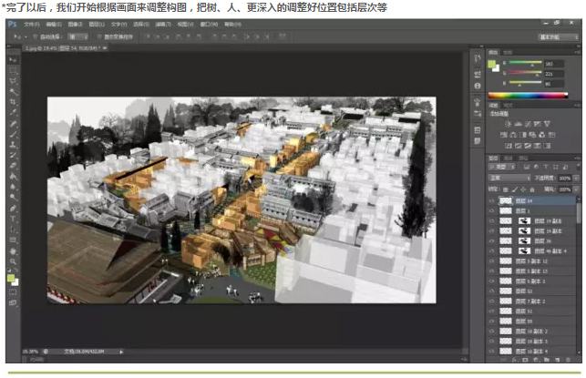Open the 基本功能 workspace dropdown
This screenshot has width=586, height=378.
pos(558,37)
